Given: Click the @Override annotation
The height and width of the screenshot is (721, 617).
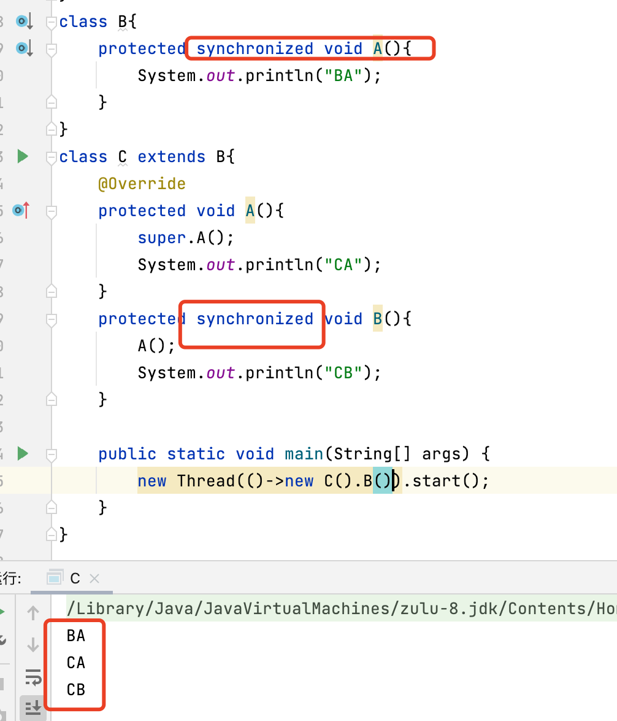Looking at the screenshot, I should [142, 184].
